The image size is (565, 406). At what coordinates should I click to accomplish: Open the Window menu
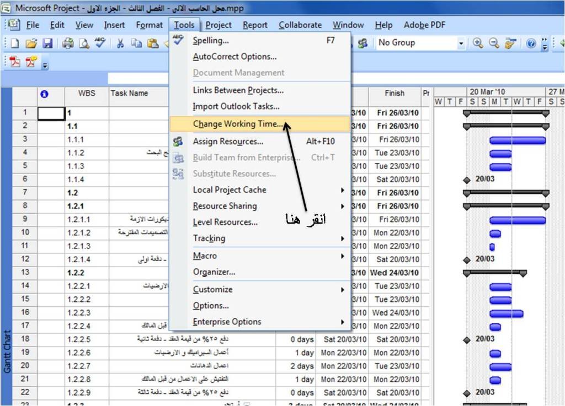point(348,25)
